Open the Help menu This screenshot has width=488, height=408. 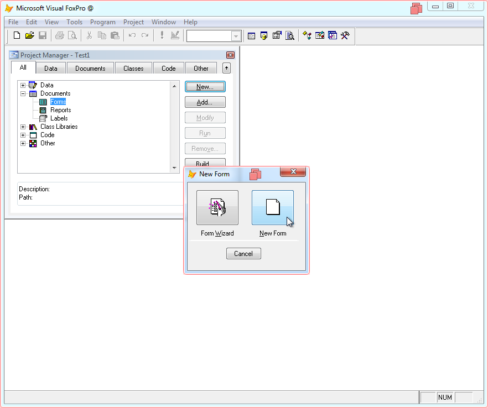click(190, 22)
